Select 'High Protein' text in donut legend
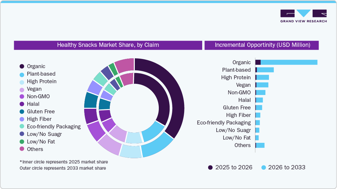 [42, 81]
